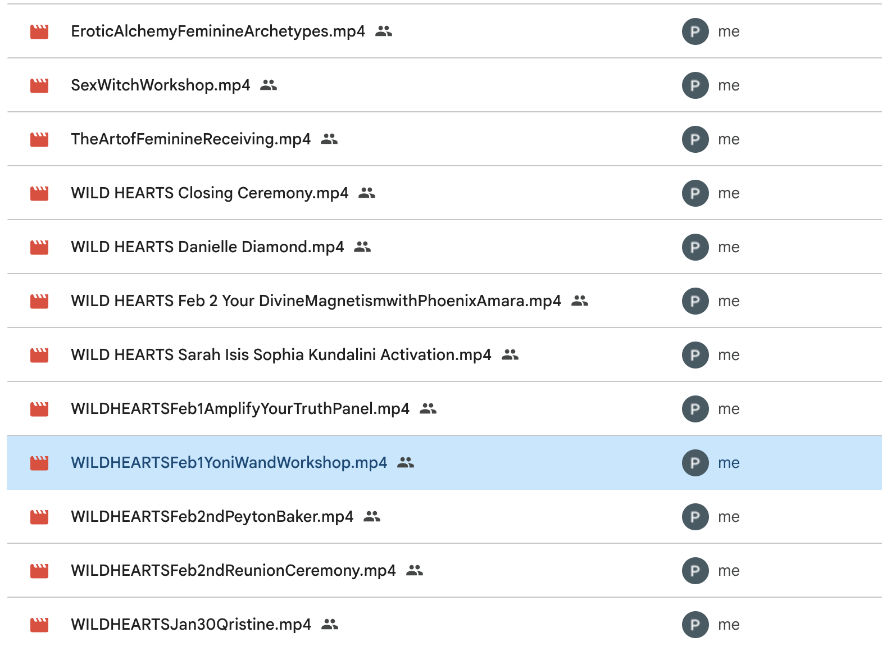882x646 pixels.
Task: Click owner 'me' in SexWitchWorkshop row
Action: (x=729, y=86)
